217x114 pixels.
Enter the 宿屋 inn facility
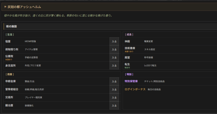click(x=114, y=41)
